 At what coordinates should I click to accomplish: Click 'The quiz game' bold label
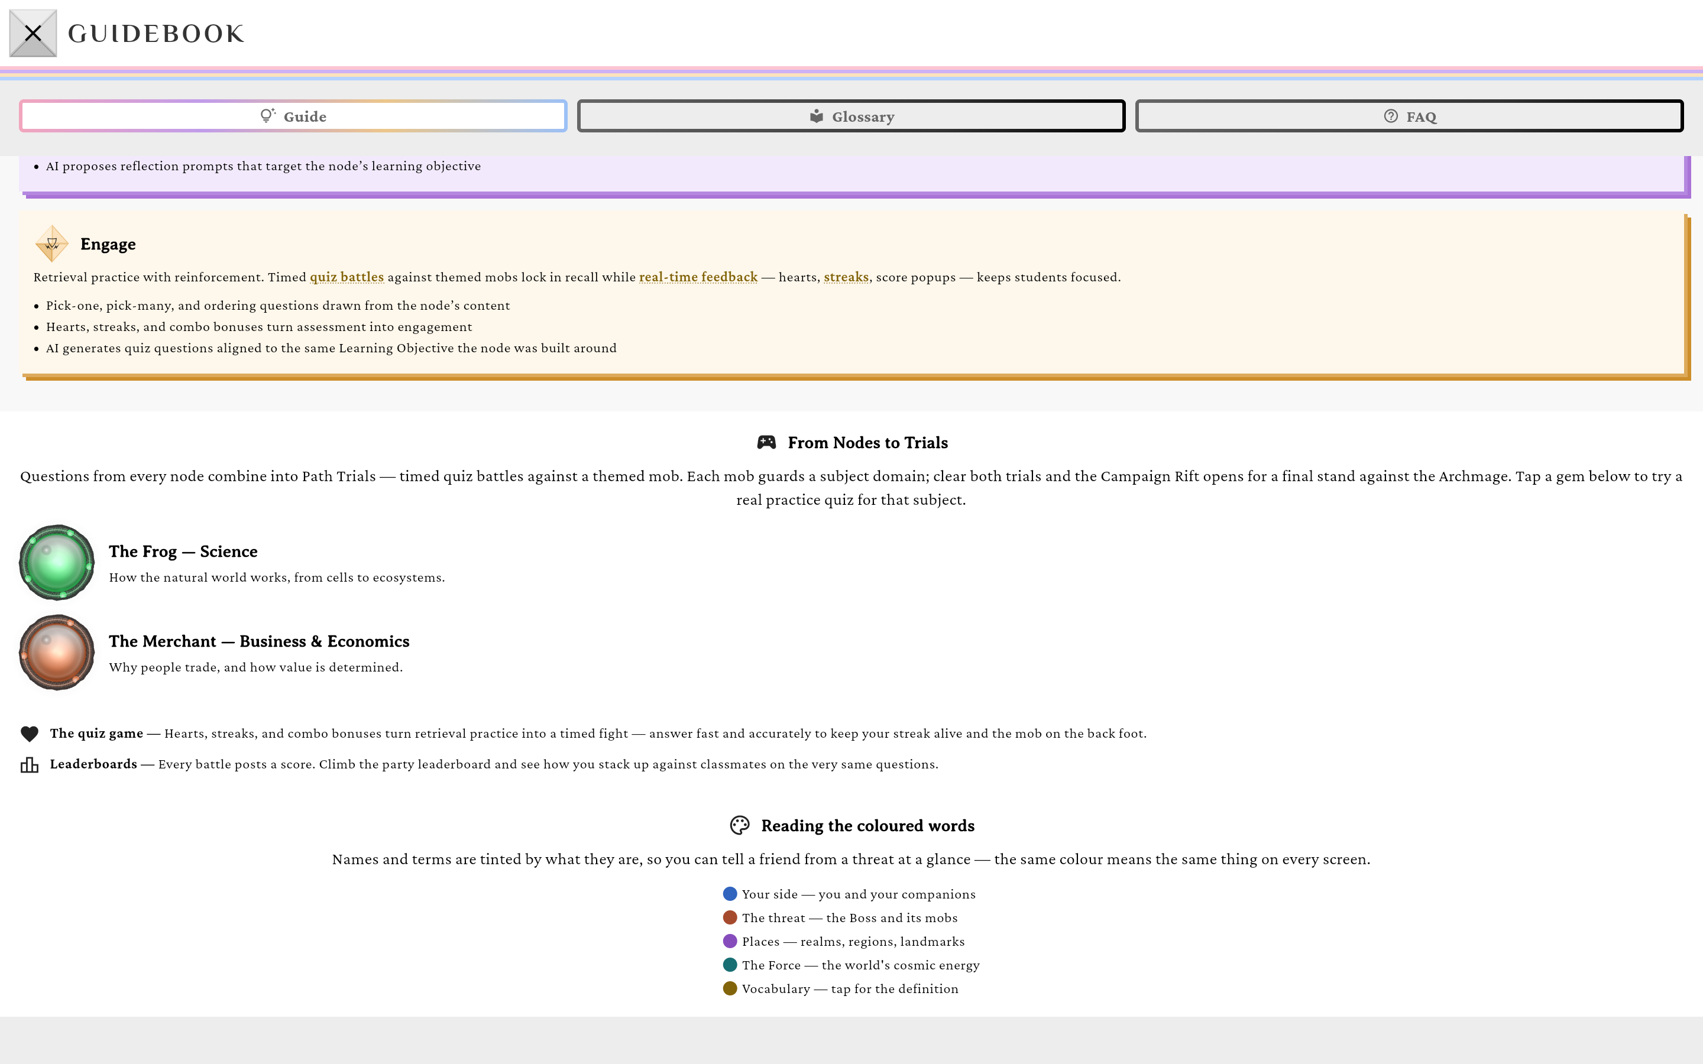(96, 733)
